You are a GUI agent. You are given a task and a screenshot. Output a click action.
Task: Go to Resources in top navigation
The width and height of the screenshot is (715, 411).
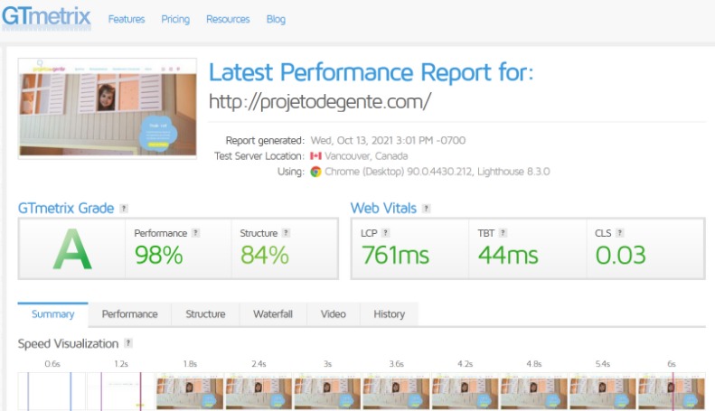pos(228,19)
